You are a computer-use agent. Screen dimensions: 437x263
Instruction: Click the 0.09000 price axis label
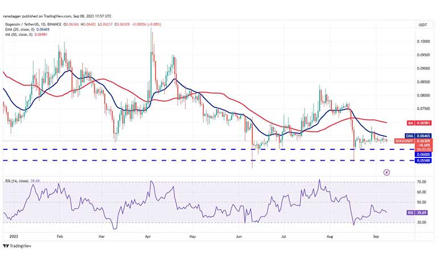(x=423, y=69)
